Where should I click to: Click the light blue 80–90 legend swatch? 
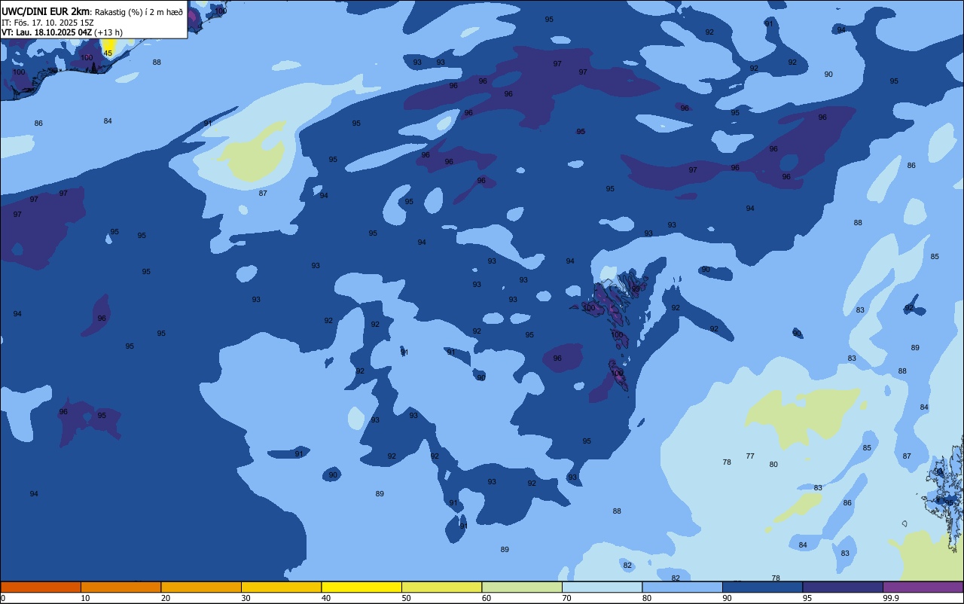coord(682,587)
